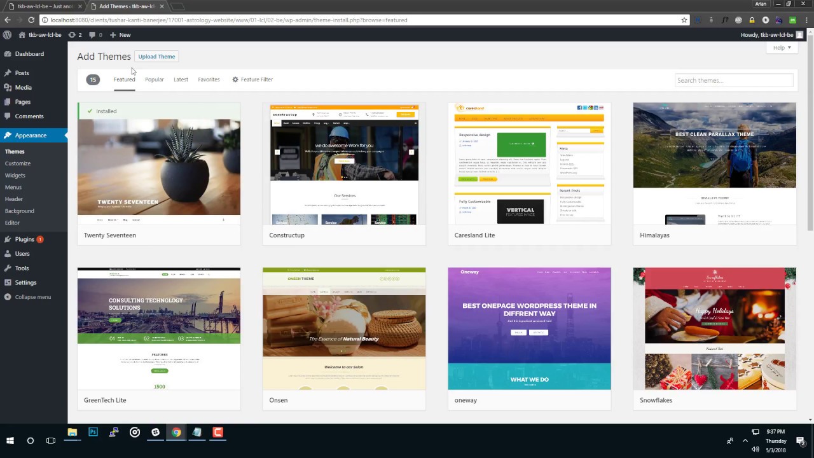
Task: Select the Himalayas theme thumbnail
Action: point(715,163)
